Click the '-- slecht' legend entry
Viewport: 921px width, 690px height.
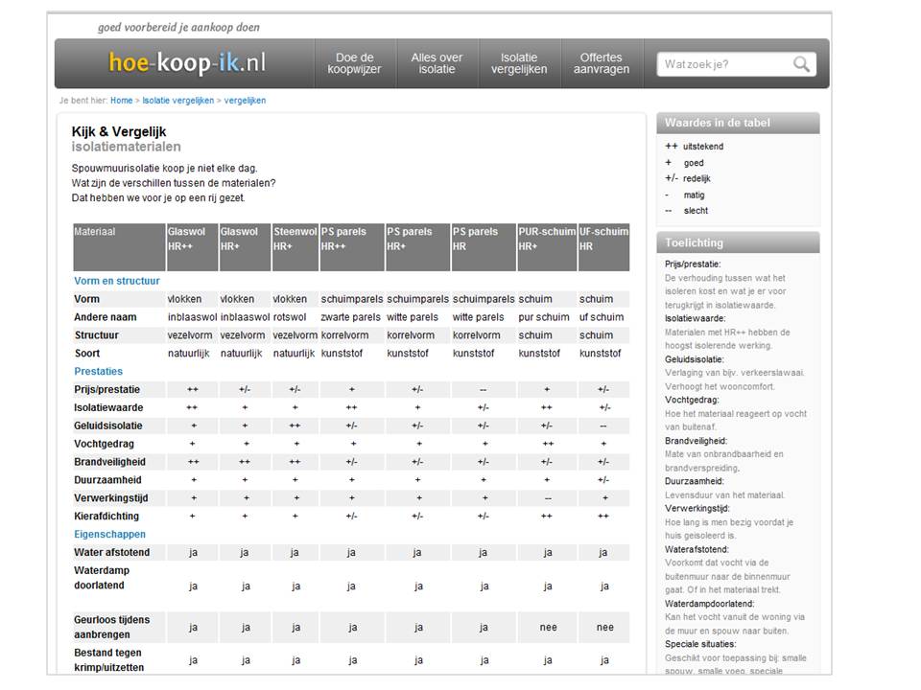[687, 211]
